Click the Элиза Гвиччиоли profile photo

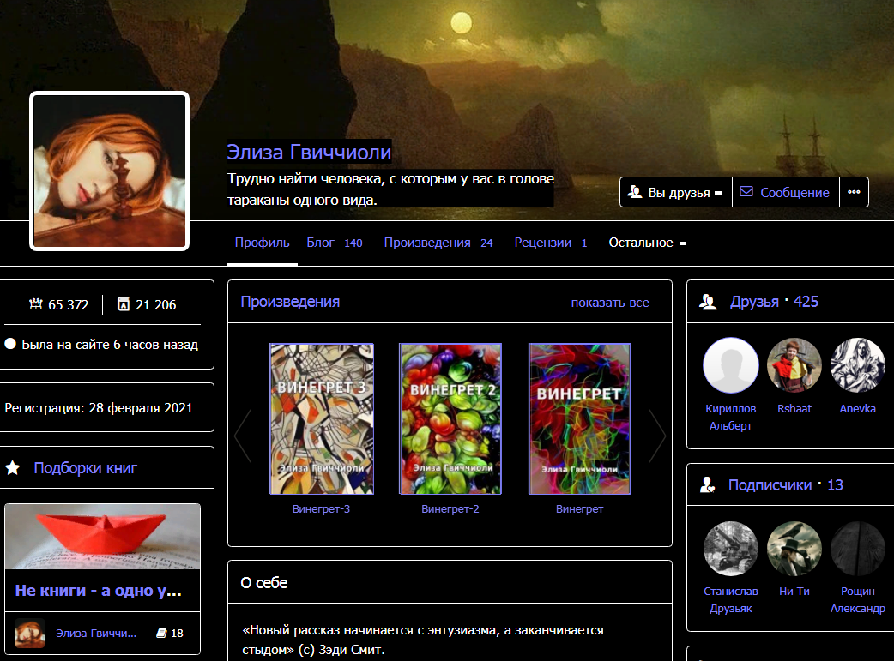(109, 171)
